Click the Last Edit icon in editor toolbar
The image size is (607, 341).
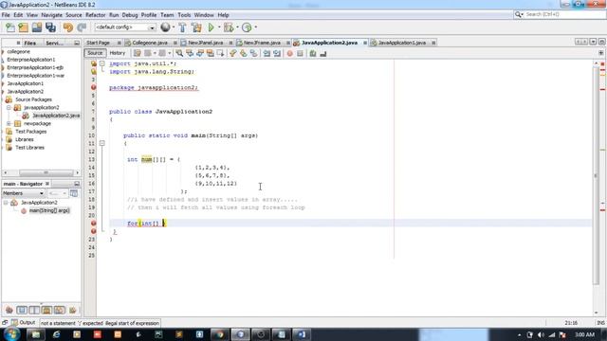(137, 53)
